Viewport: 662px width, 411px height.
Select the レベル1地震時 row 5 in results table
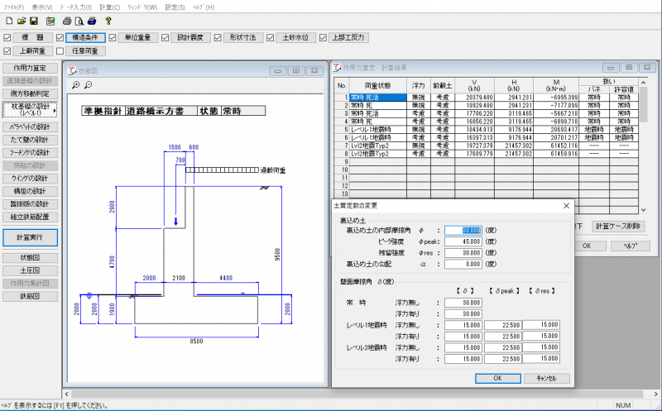pos(486,130)
